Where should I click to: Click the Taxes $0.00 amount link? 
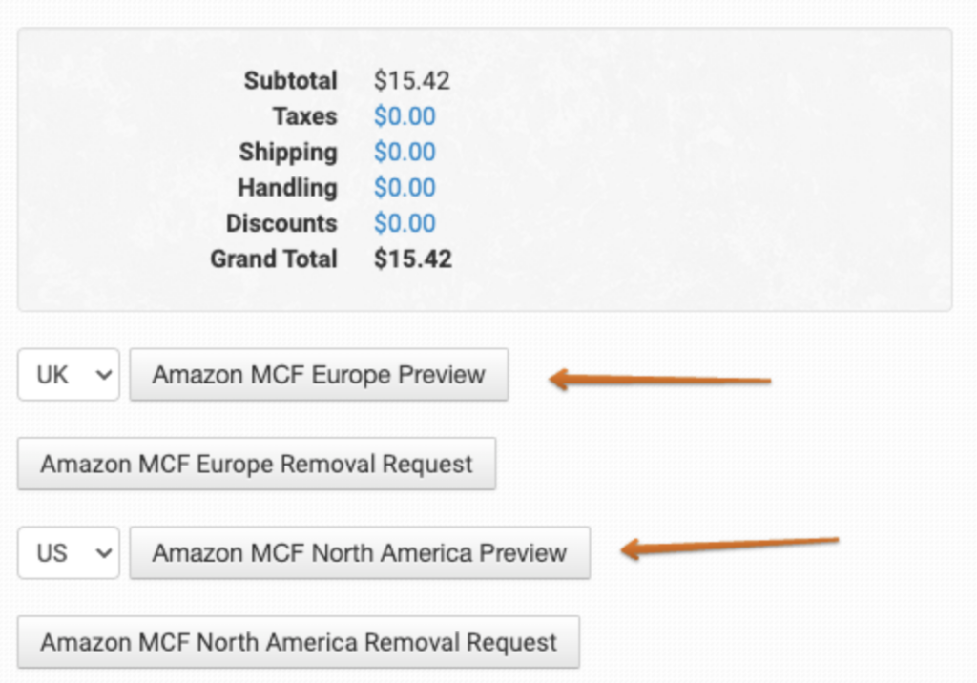[405, 116]
